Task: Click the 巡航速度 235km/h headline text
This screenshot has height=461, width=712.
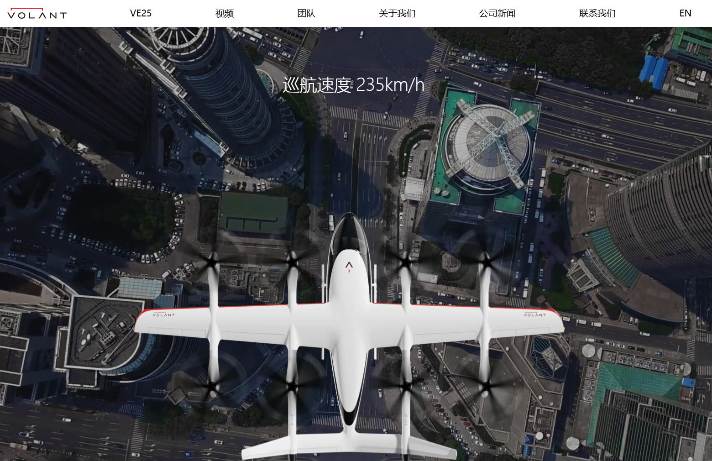Action: click(x=353, y=85)
